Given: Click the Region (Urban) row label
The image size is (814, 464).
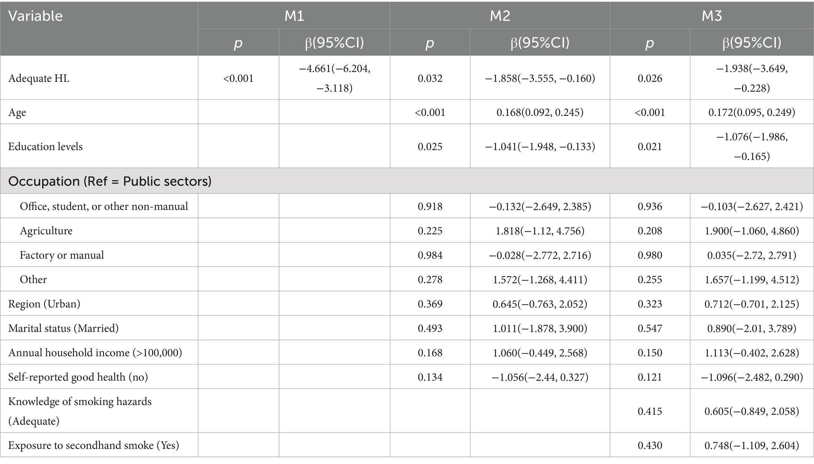Looking at the screenshot, I should [x=44, y=304].
